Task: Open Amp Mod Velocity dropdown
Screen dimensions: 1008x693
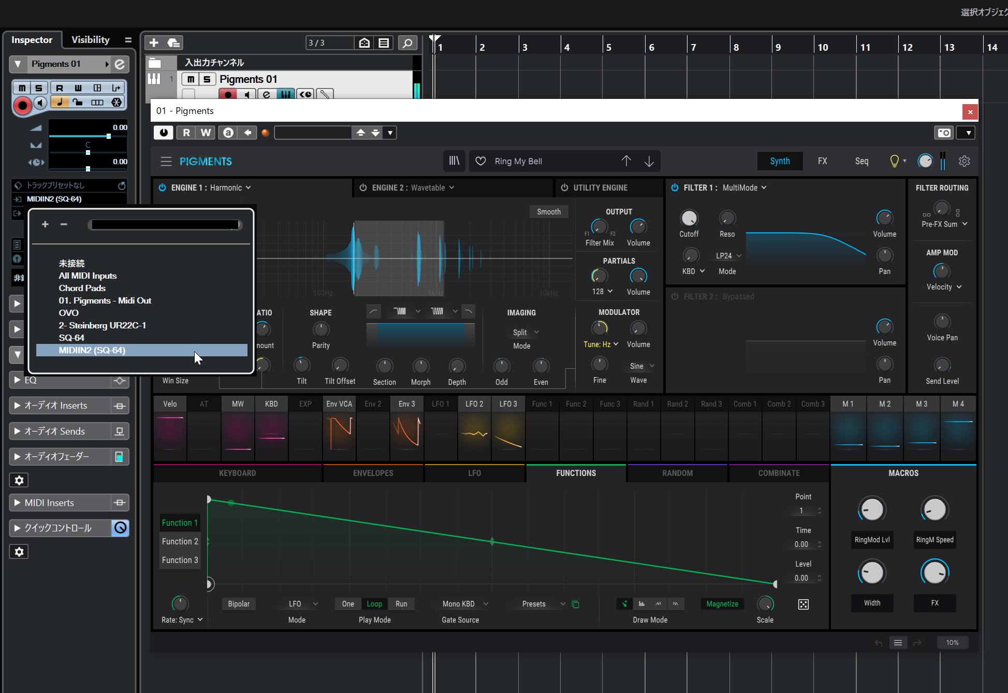Action: click(944, 287)
